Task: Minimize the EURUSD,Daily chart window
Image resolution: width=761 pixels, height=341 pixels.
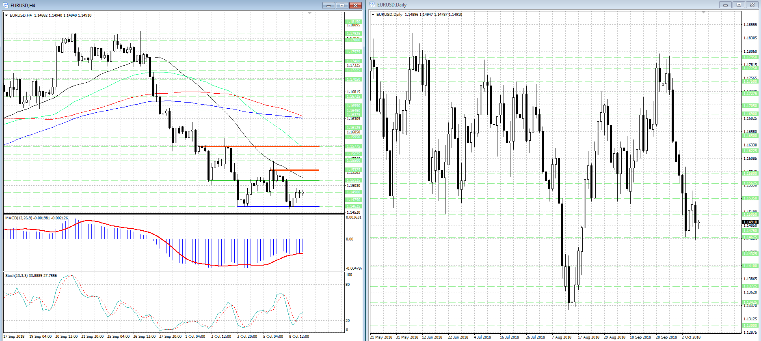Action: [x=725, y=4]
